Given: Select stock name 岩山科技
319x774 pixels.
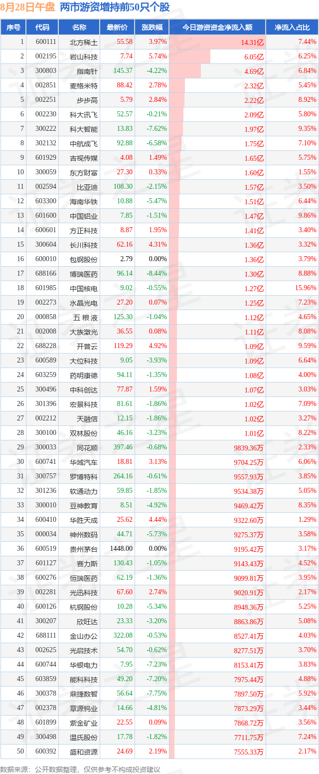Looking at the screenshot, I should pos(84,56).
